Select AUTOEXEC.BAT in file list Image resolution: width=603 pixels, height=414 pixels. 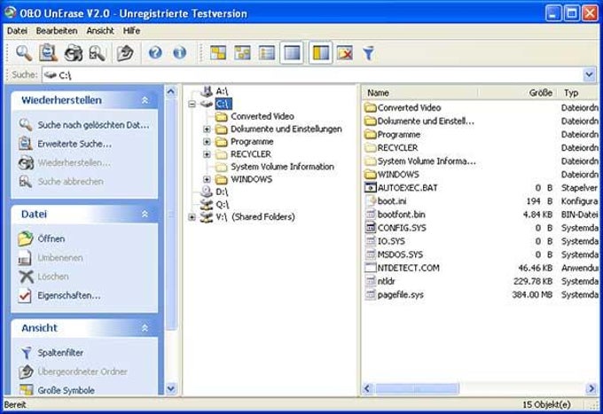407,188
